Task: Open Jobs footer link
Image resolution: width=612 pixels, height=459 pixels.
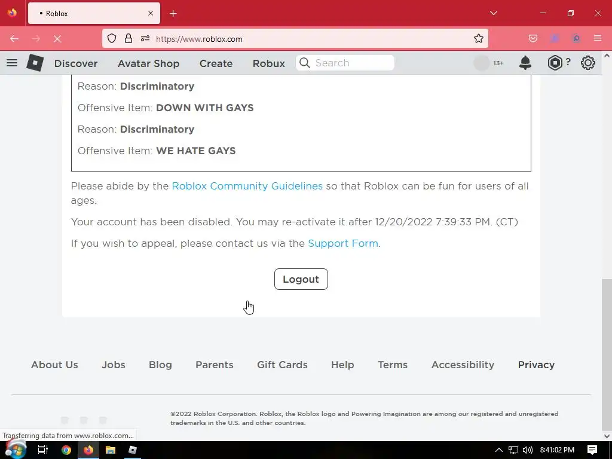Action: [x=114, y=365]
